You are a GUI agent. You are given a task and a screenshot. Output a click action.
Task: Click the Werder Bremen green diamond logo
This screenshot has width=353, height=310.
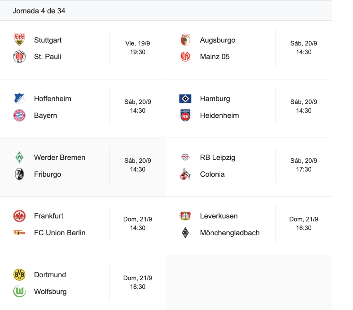click(x=19, y=157)
